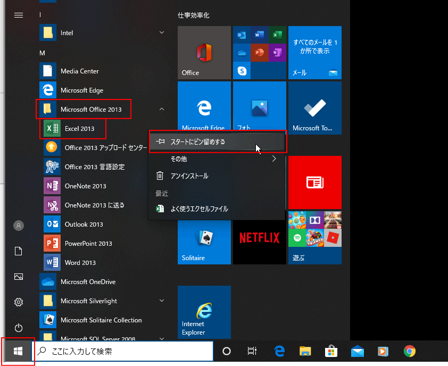
Task: Open Cortana circle on the taskbar
Action: click(x=227, y=351)
